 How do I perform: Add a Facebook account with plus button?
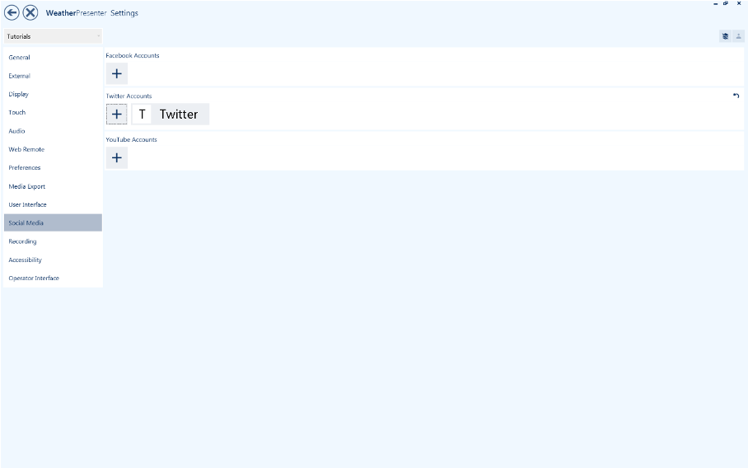[117, 73]
